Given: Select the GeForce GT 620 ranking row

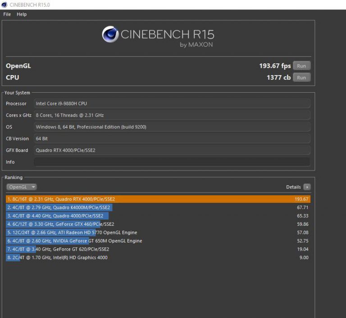Looking at the screenshot, I should point(158,249).
